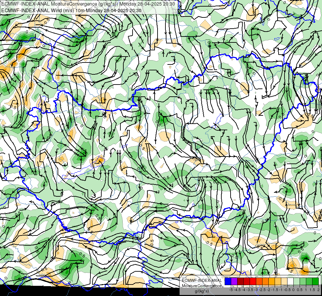Click the darkest maroon-red legend swatch
This screenshot has width=322, height=296.
point(240,281)
